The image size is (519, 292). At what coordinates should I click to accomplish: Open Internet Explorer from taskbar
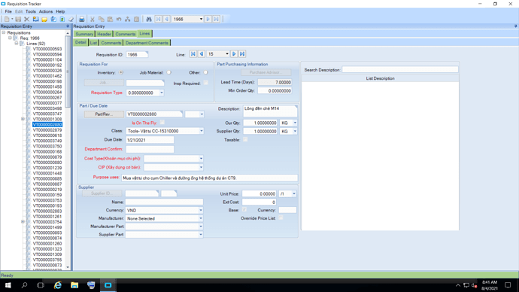pyautogui.click(x=58, y=285)
